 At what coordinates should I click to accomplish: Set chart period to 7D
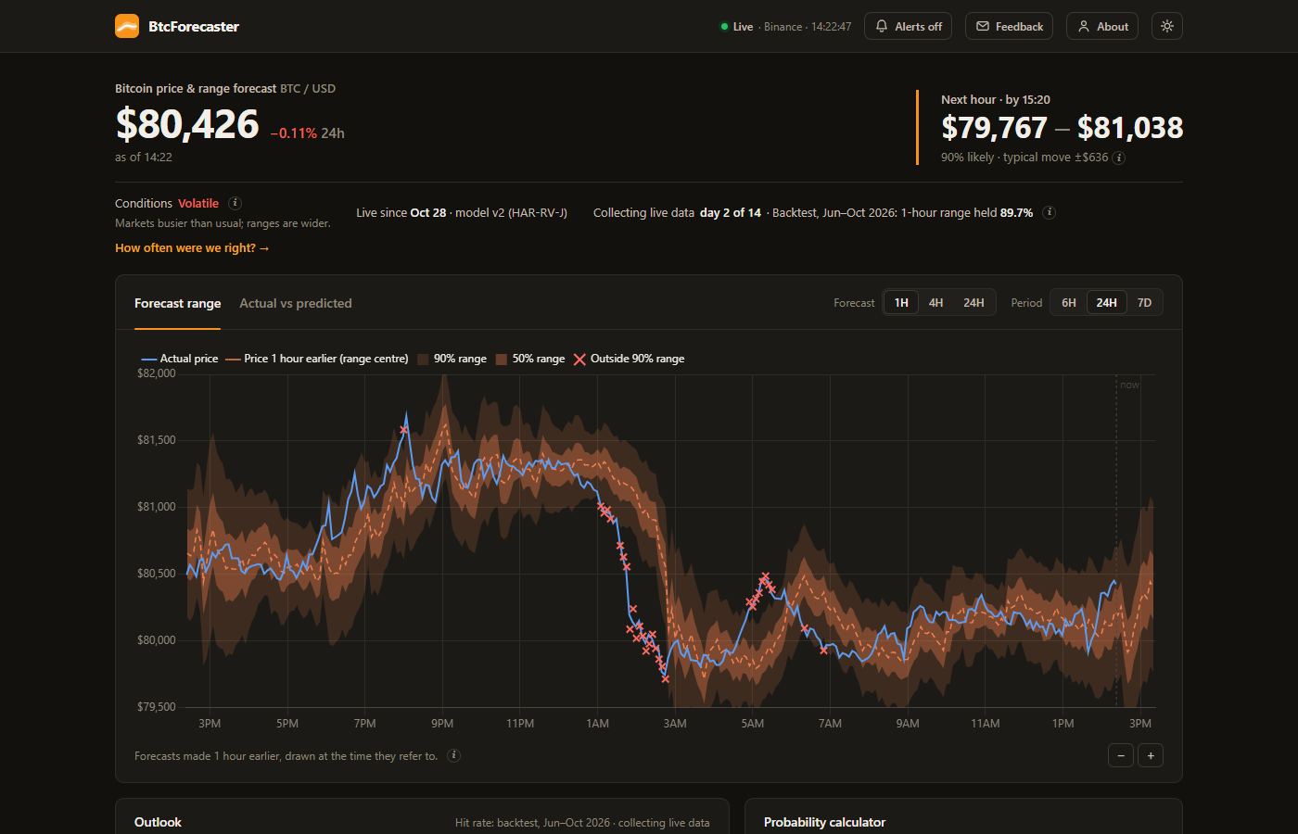click(x=1145, y=303)
